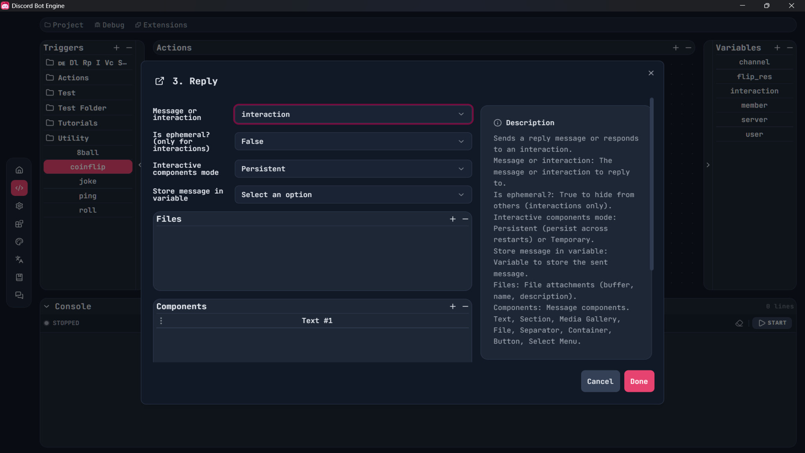This screenshot has width=805, height=453.
Task: Click the Done button
Action: 639,381
